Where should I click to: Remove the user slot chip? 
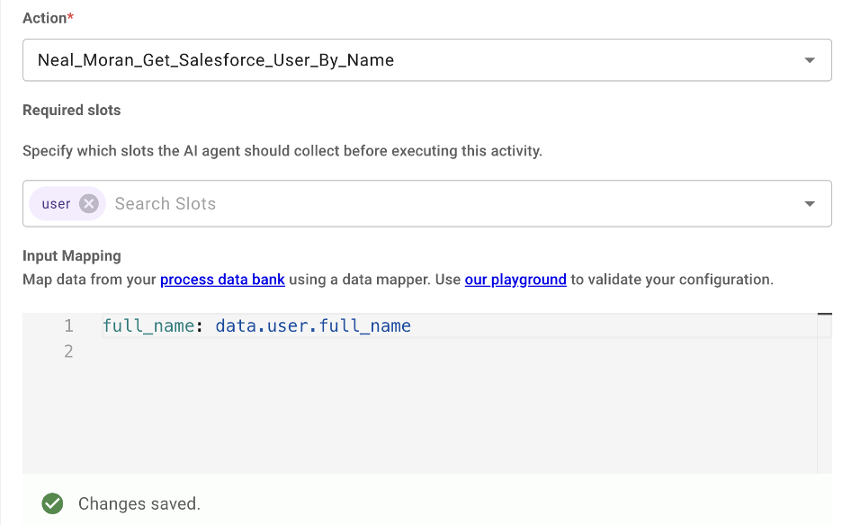click(89, 204)
